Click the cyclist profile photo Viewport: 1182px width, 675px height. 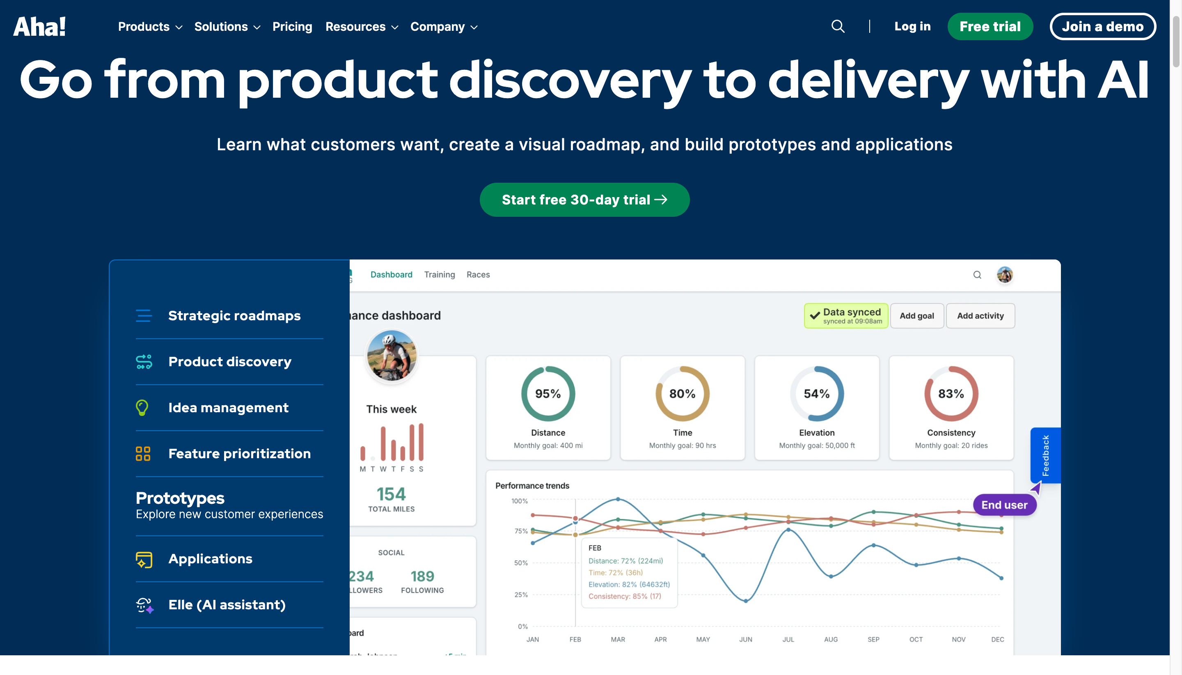click(x=392, y=356)
